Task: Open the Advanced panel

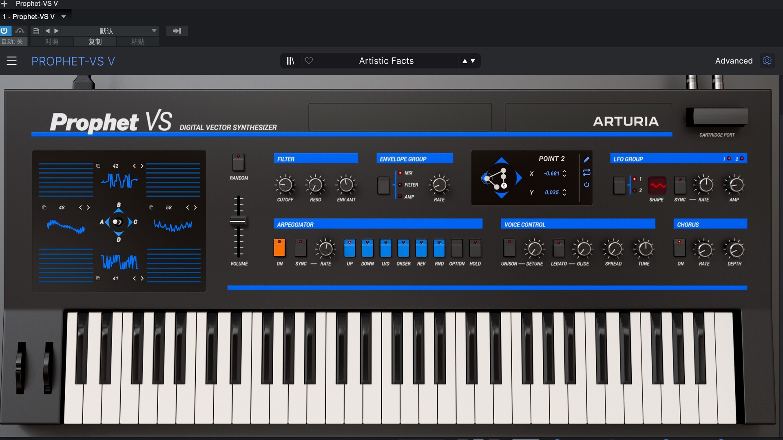Action: [734, 61]
